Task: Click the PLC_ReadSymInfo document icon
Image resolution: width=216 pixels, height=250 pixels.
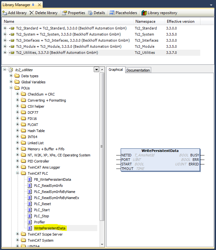Action: point(30,185)
